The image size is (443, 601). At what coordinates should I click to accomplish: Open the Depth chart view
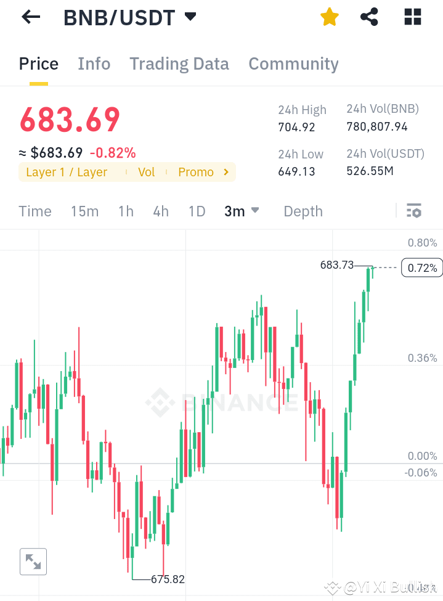point(303,211)
